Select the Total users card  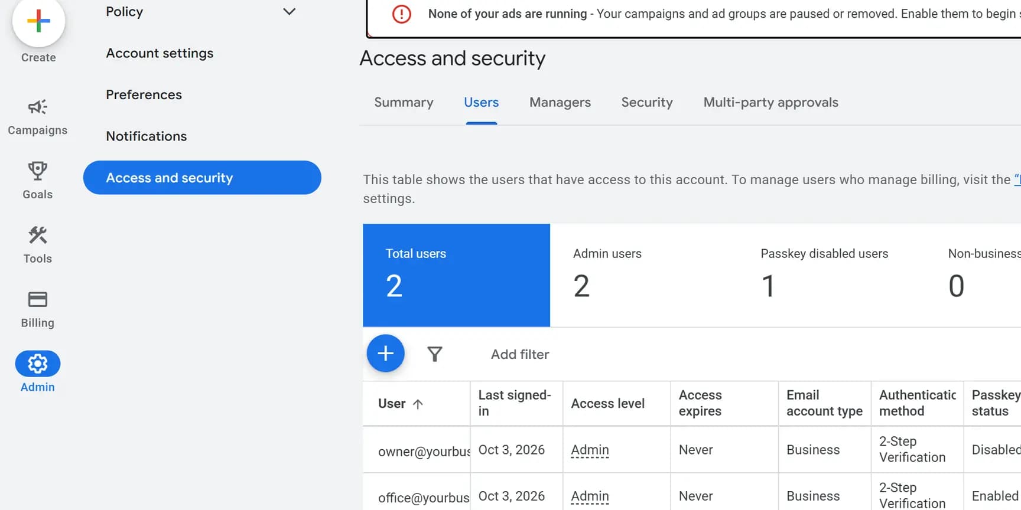click(x=456, y=275)
